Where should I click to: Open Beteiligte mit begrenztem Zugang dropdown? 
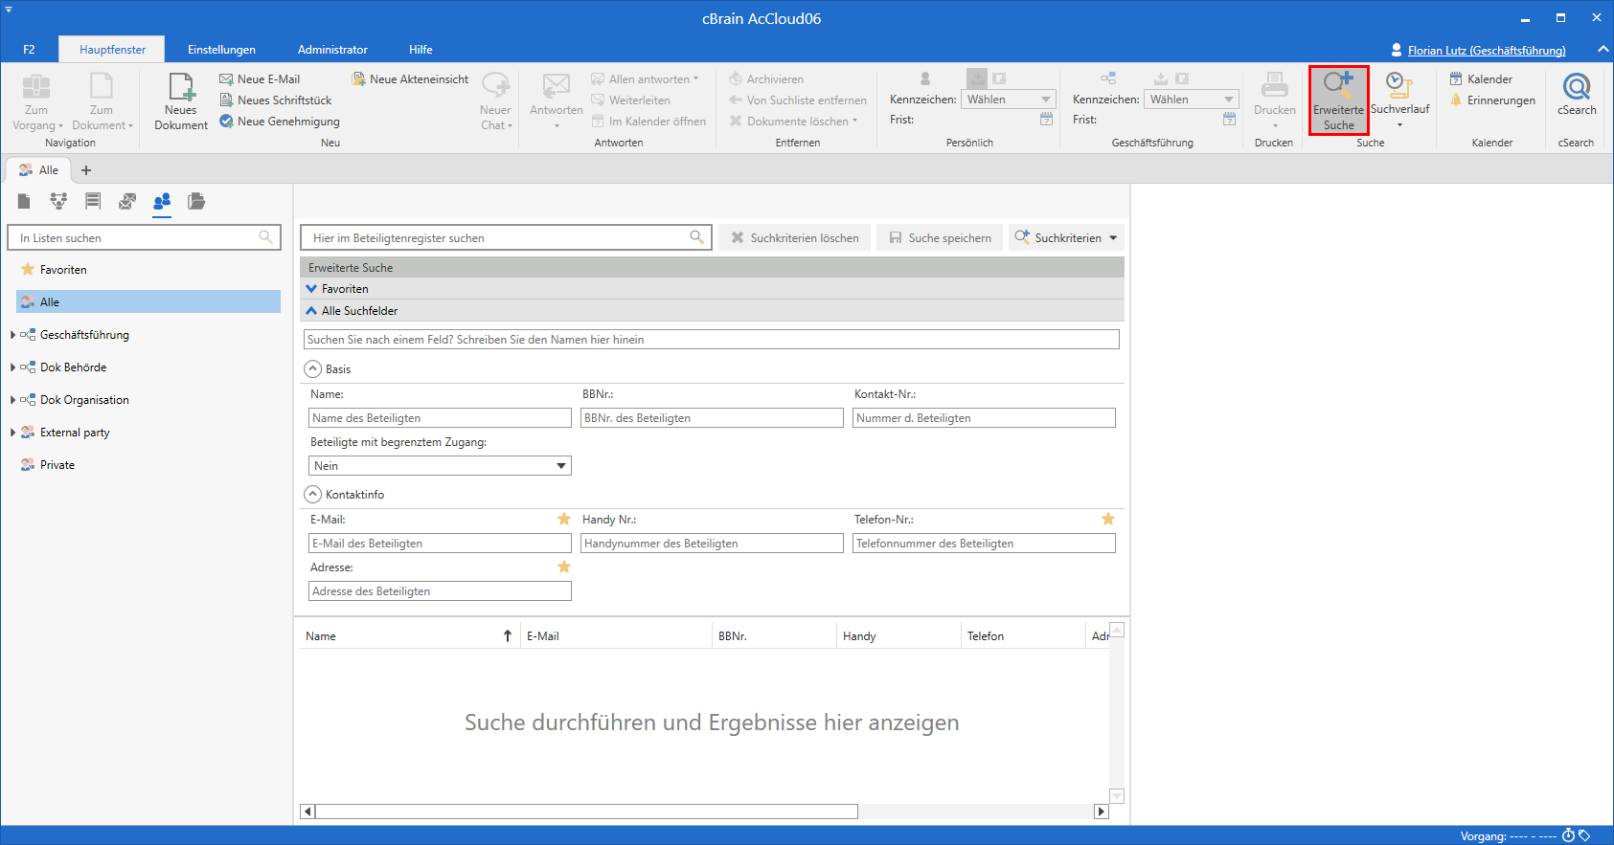[x=441, y=465]
